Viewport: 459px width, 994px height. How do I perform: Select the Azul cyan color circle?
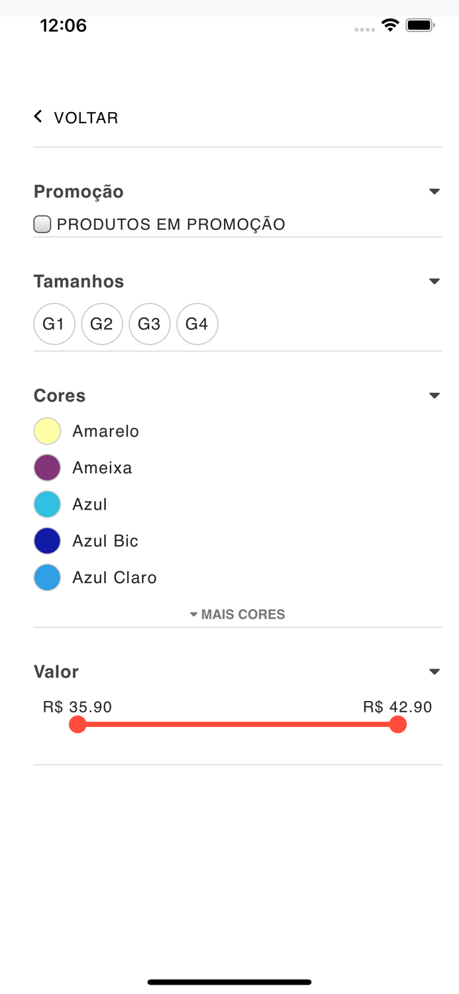pyautogui.click(x=47, y=504)
